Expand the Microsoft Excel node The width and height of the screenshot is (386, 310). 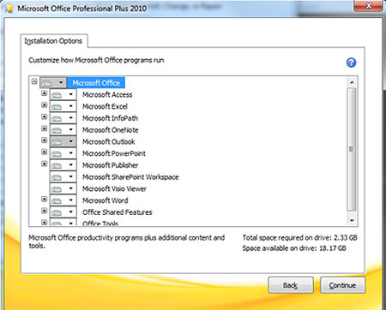pos(44,105)
